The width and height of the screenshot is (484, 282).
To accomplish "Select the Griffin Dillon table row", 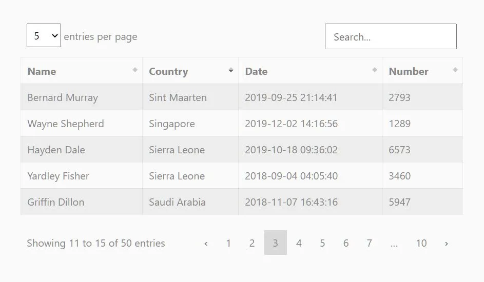I will (242, 202).
